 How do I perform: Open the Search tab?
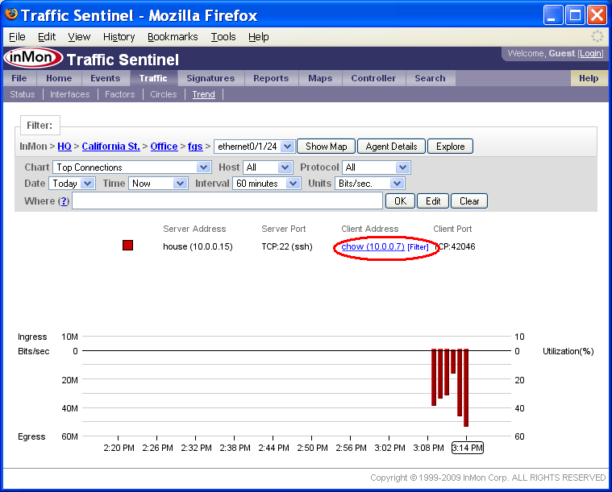(430, 78)
